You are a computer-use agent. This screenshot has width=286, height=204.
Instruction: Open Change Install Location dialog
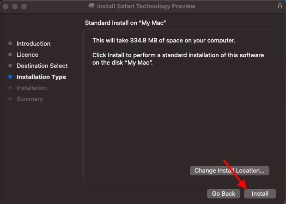coord(230,171)
